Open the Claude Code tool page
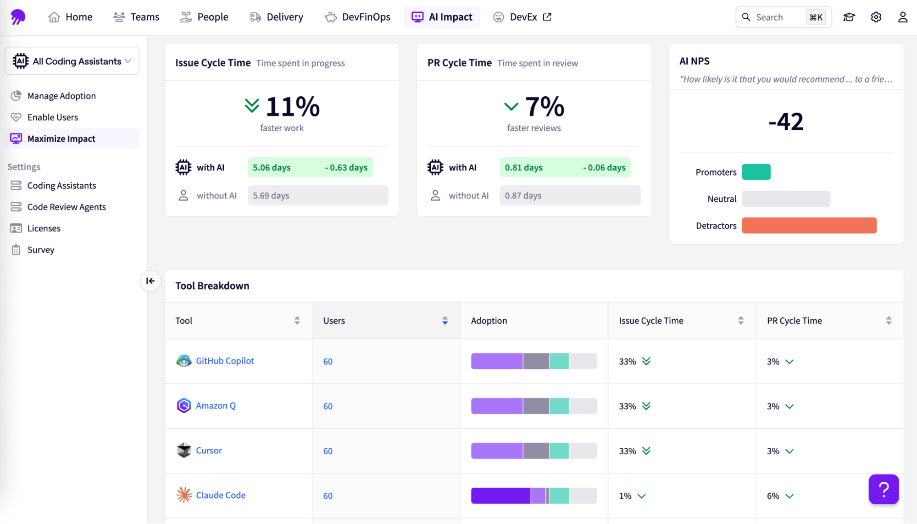Image resolution: width=917 pixels, height=524 pixels. click(220, 495)
